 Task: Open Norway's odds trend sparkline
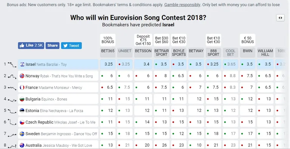(12, 76)
